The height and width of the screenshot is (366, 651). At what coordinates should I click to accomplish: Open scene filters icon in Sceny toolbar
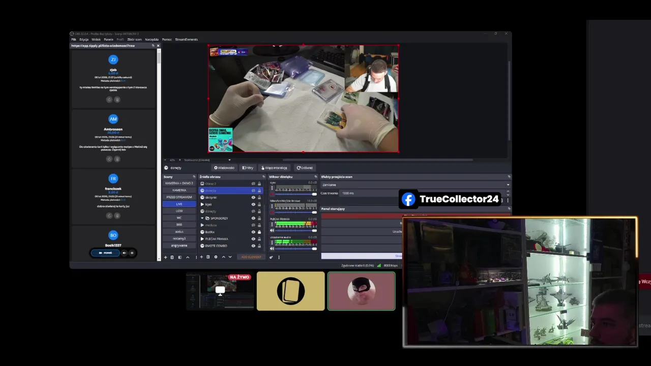pos(179,257)
